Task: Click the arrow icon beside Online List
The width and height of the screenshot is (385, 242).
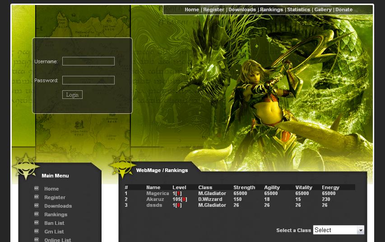Action: click(37, 240)
